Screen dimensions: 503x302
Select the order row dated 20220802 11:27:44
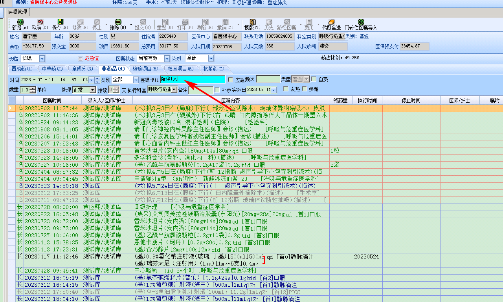coord(255,108)
